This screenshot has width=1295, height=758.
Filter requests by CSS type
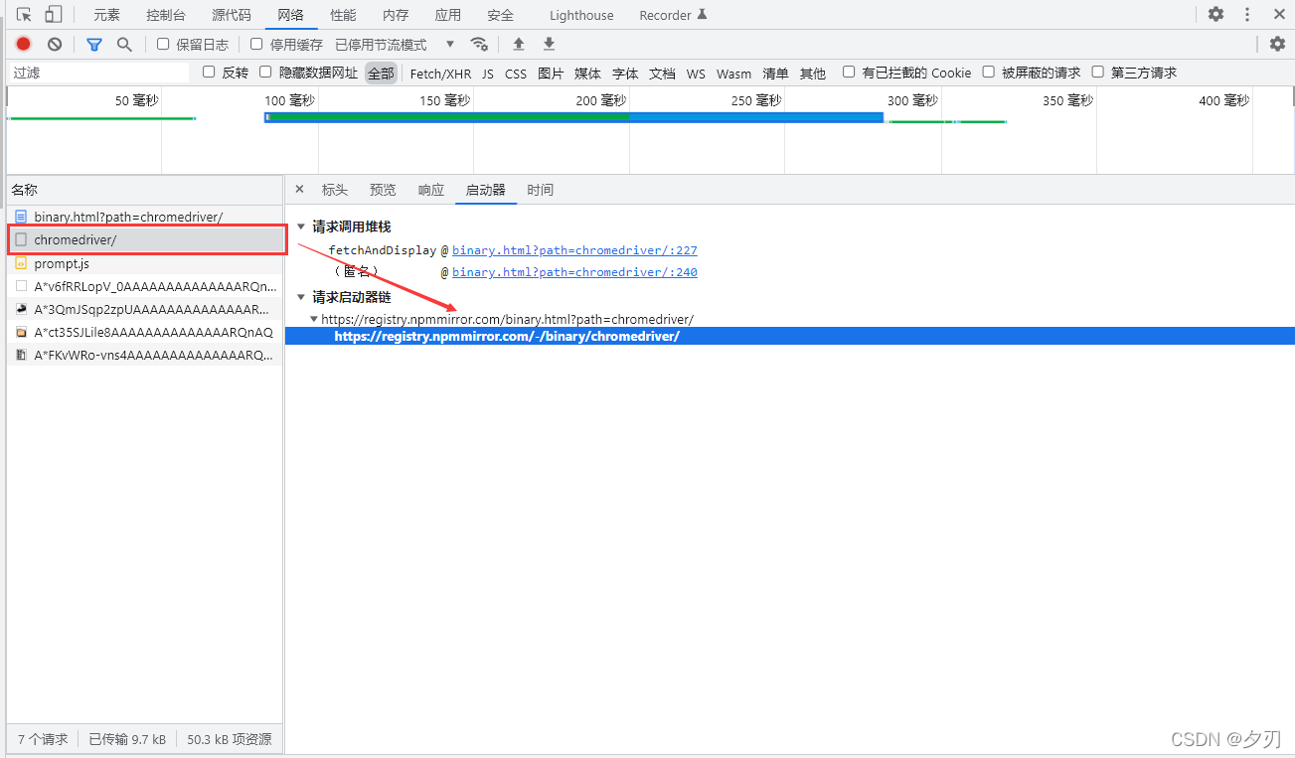tap(516, 73)
